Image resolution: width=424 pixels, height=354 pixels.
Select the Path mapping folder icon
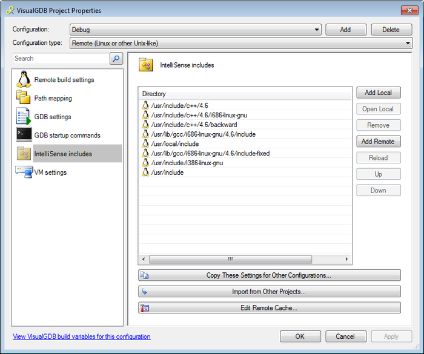pyautogui.click(x=23, y=97)
